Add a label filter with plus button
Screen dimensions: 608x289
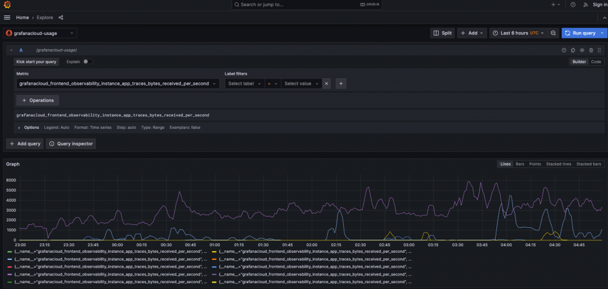(341, 83)
